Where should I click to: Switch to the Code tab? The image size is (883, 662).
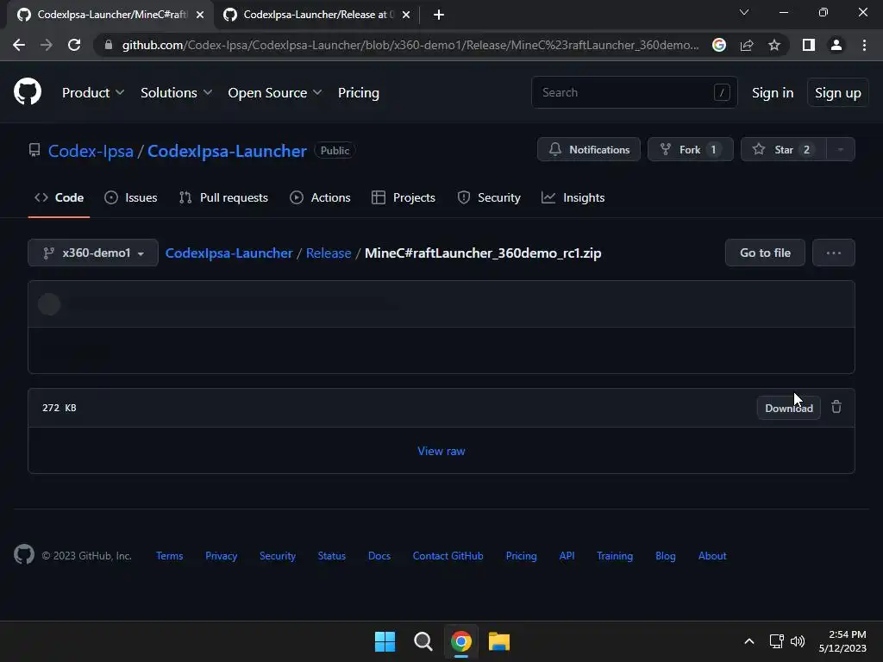(59, 197)
